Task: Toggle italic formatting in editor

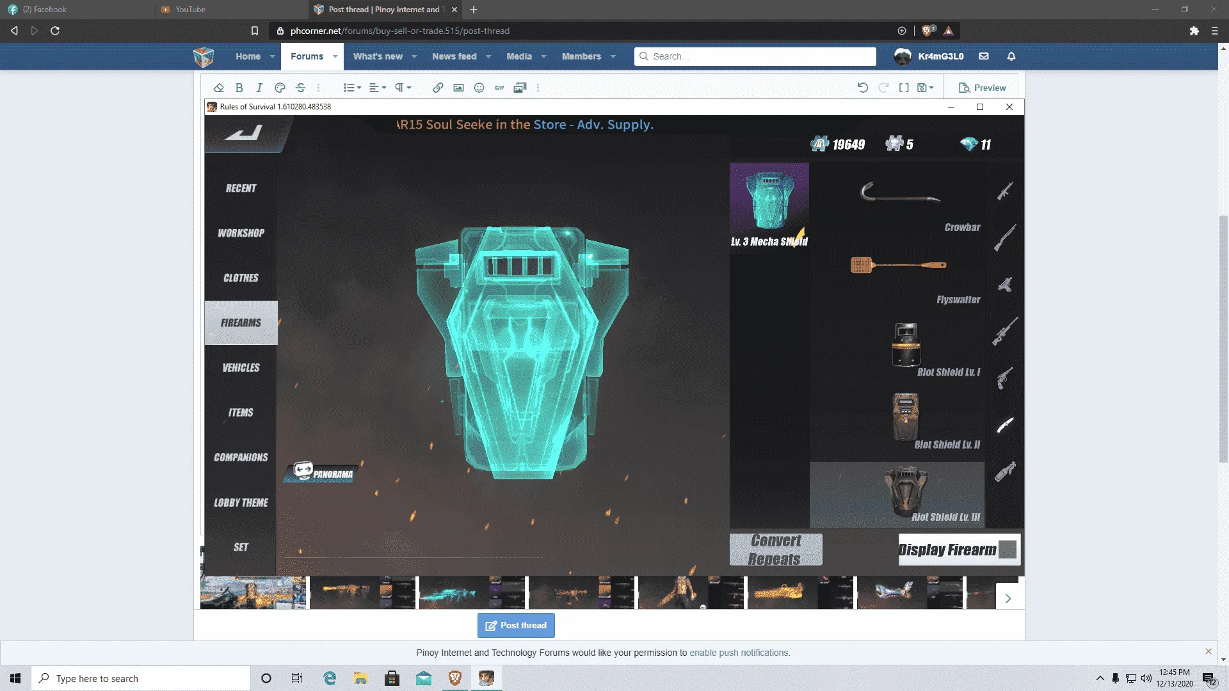Action: [259, 88]
